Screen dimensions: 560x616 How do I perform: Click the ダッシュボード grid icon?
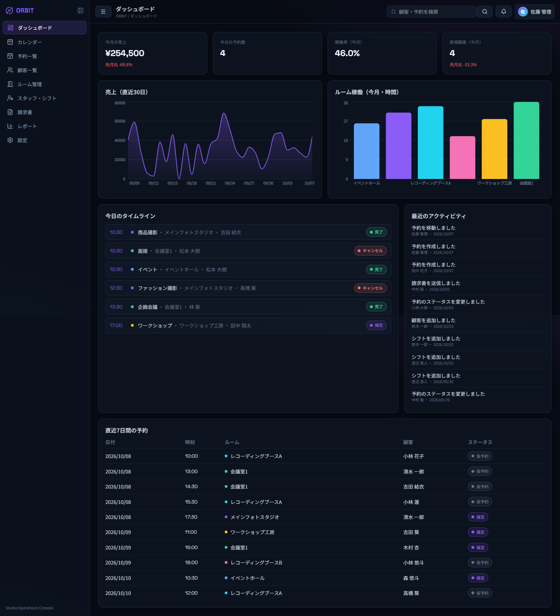10,28
